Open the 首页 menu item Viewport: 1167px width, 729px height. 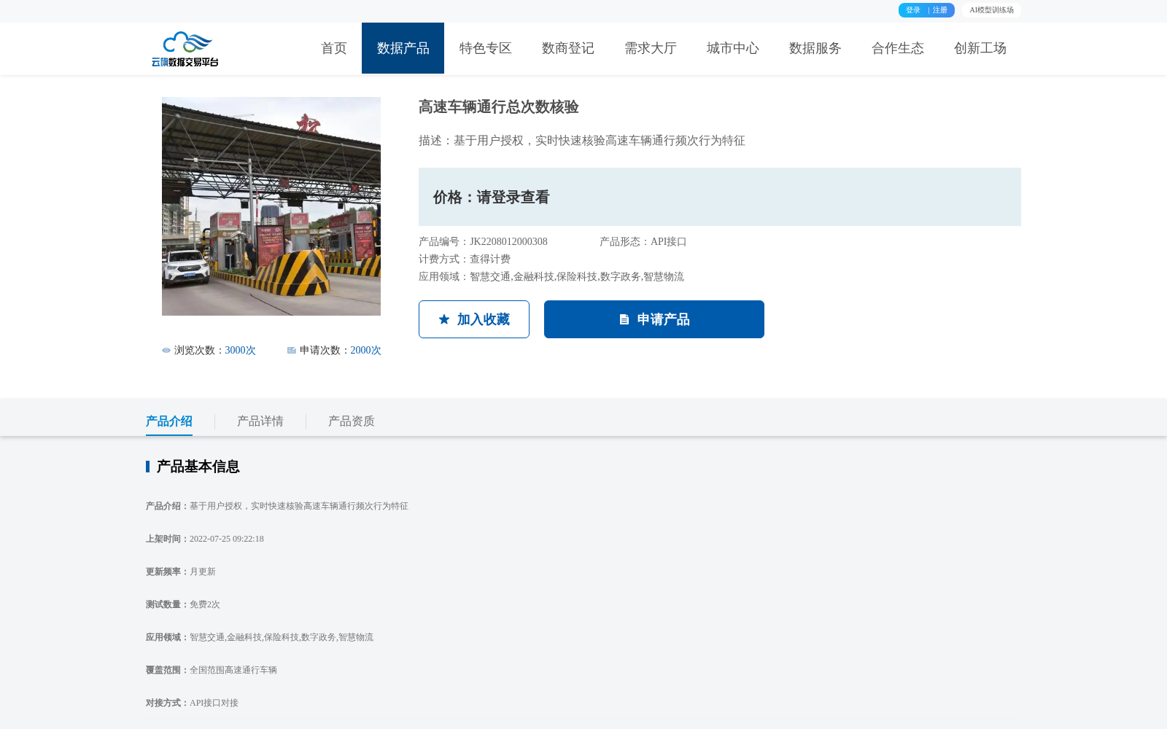(334, 48)
